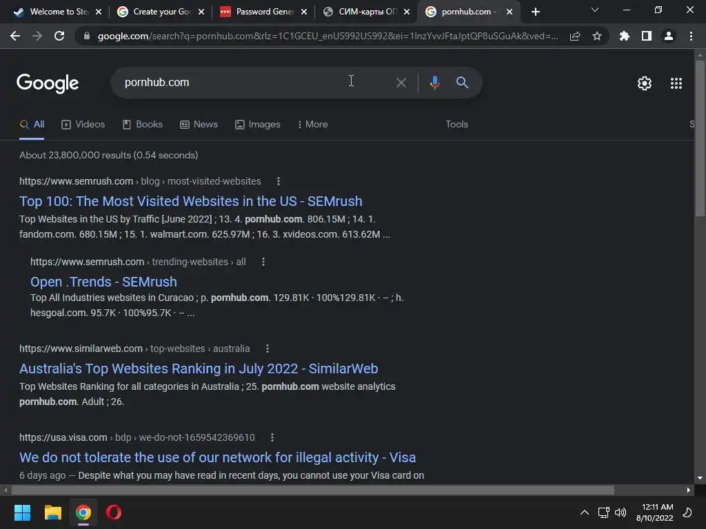Viewport: 706px width, 529px height.
Task: Open the Visa illegal activity article
Action: coord(217,457)
